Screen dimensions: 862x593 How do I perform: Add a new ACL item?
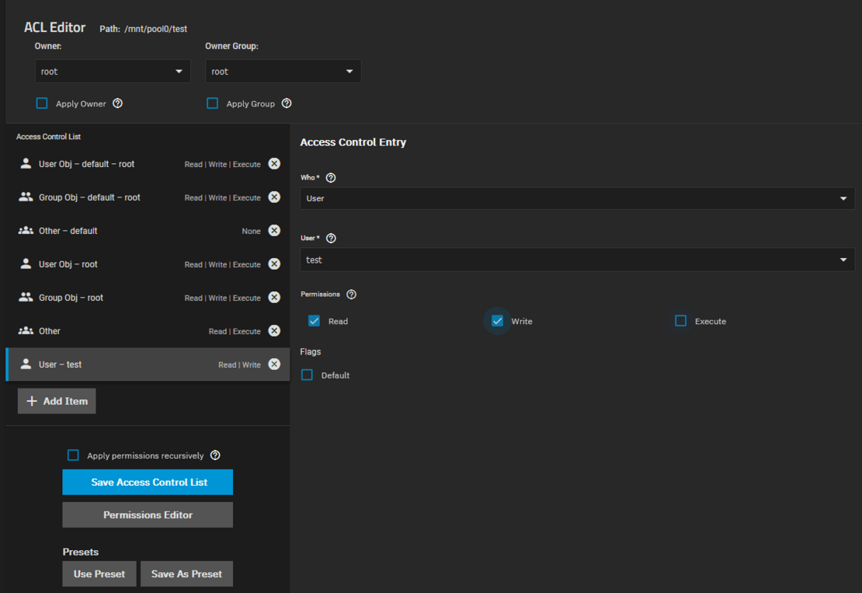[56, 401]
